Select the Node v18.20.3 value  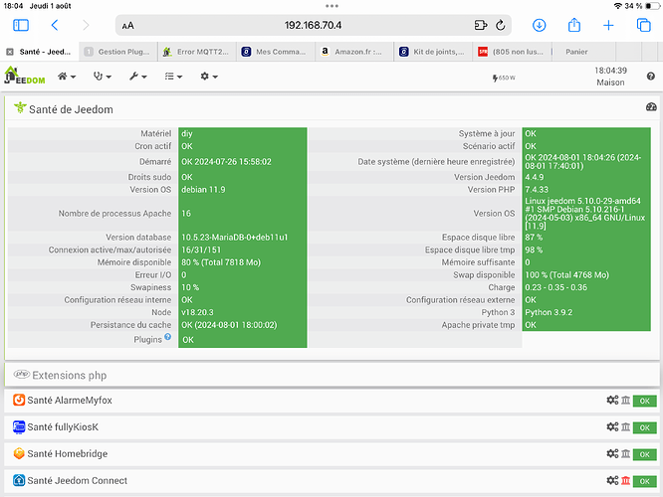coord(197,312)
